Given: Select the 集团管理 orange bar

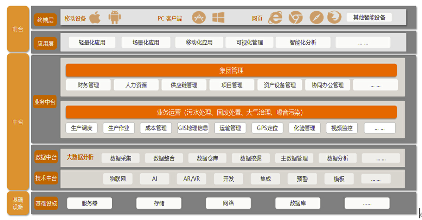Looking at the screenshot, I should [x=231, y=70].
